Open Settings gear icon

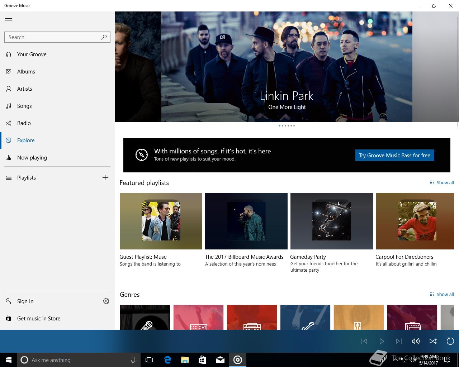pyautogui.click(x=106, y=301)
